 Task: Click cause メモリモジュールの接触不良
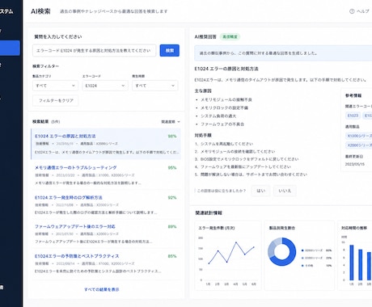[x=226, y=99]
